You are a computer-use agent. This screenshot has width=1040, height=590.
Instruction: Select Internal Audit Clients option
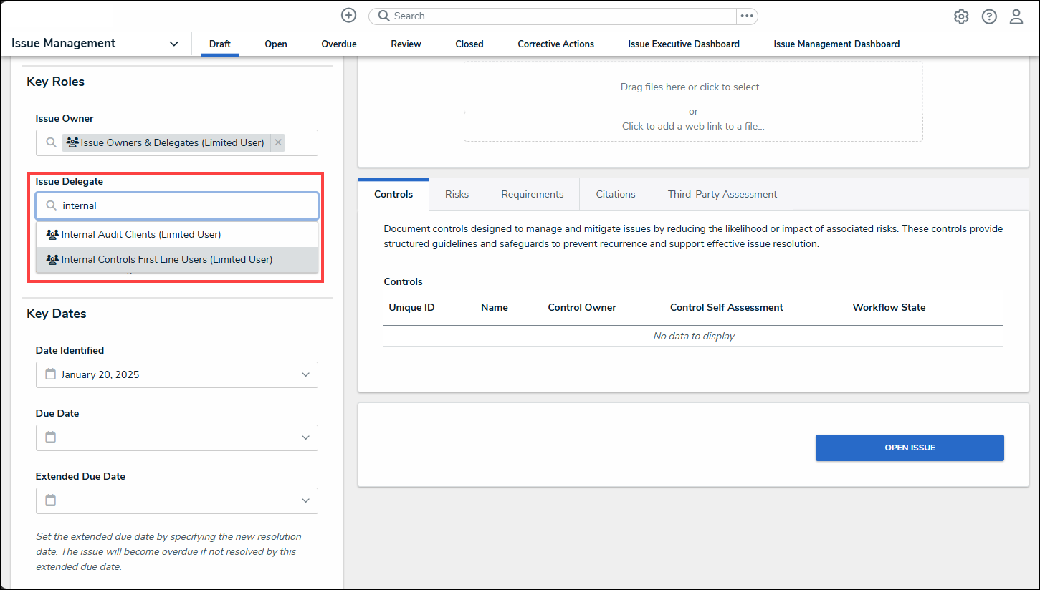tap(140, 234)
